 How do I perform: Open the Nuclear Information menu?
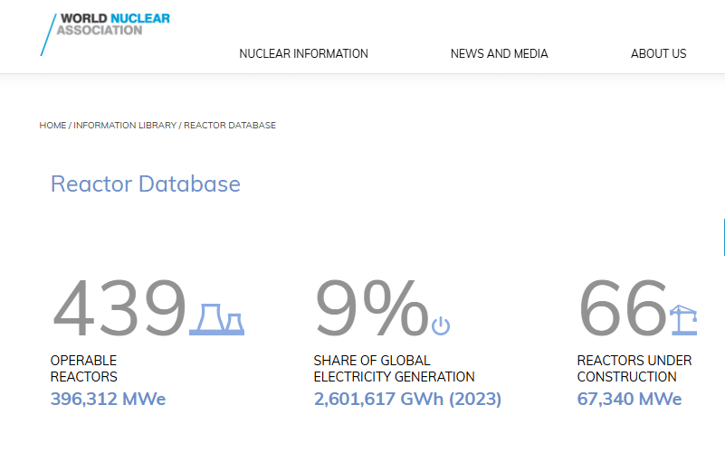coord(303,53)
